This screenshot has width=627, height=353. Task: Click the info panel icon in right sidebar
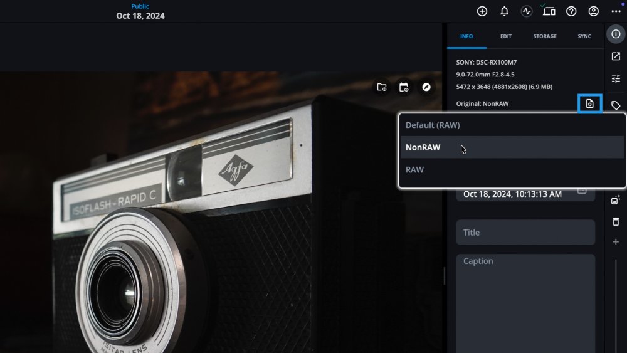pyautogui.click(x=616, y=34)
